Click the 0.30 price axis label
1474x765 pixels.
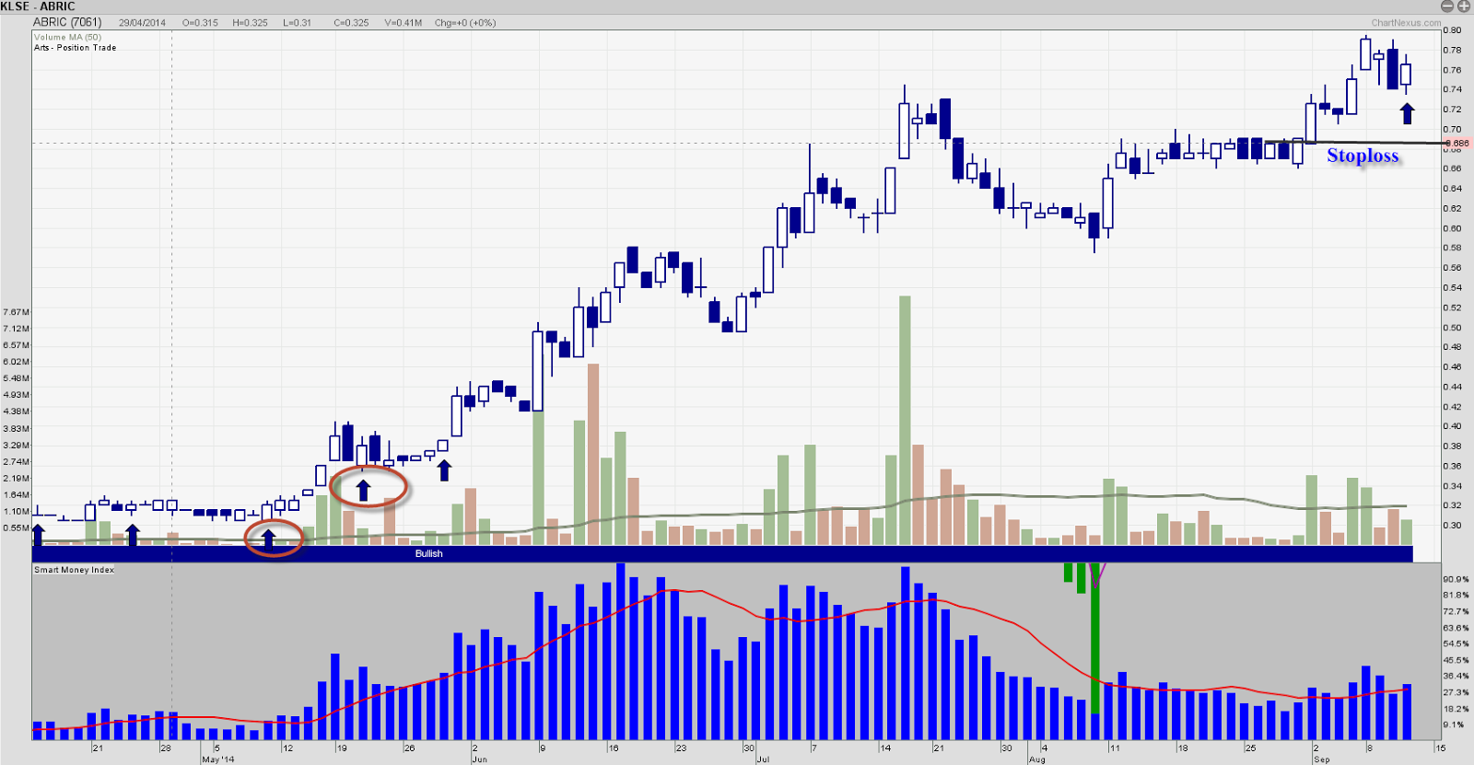point(1452,526)
